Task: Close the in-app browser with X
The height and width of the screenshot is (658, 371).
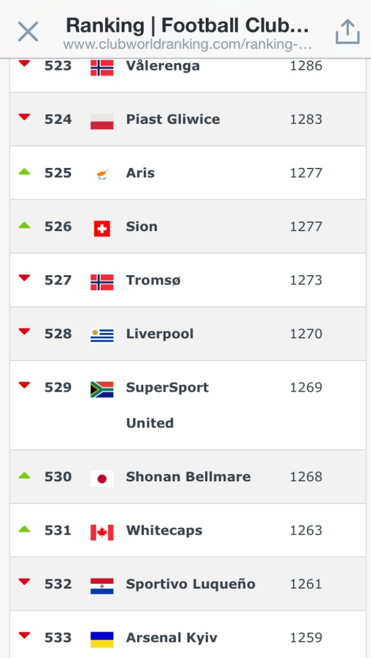Action: coord(28,31)
